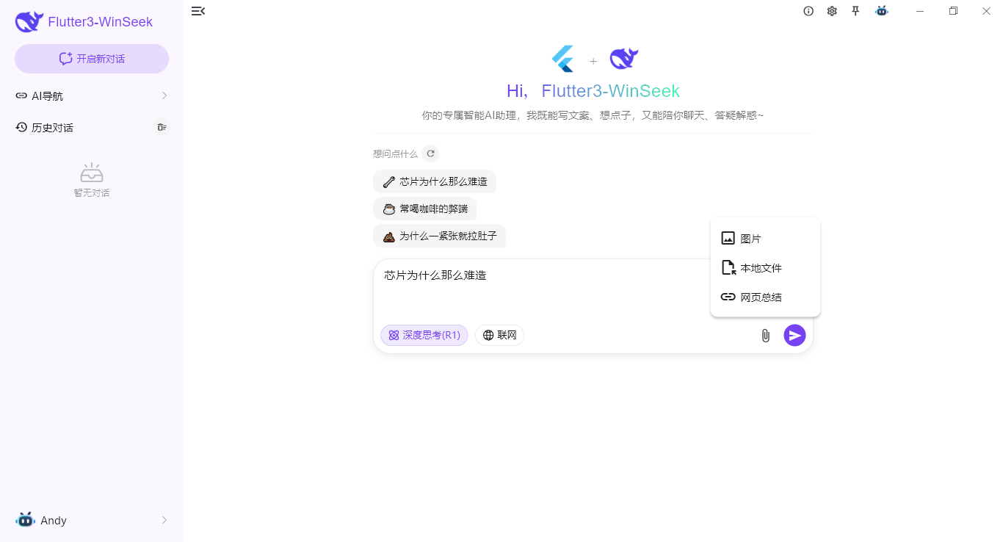Refresh the suggested questions list
Image resolution: width=1003 pixels, height=542 pixels.
[x=431, y=153]
